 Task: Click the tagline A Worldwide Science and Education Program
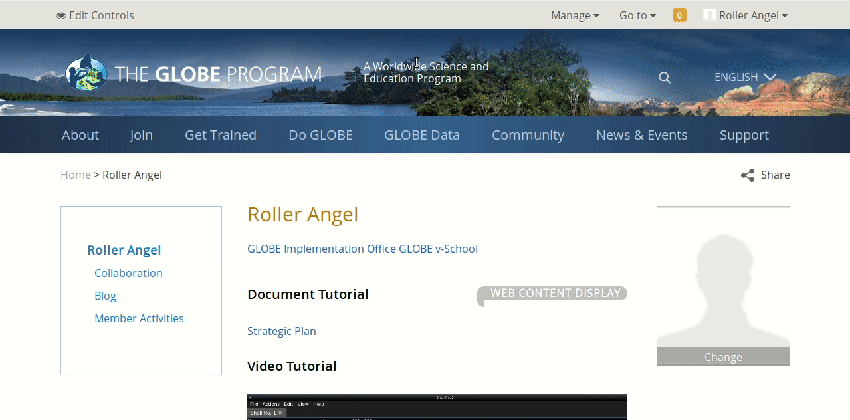click(426, 72)
